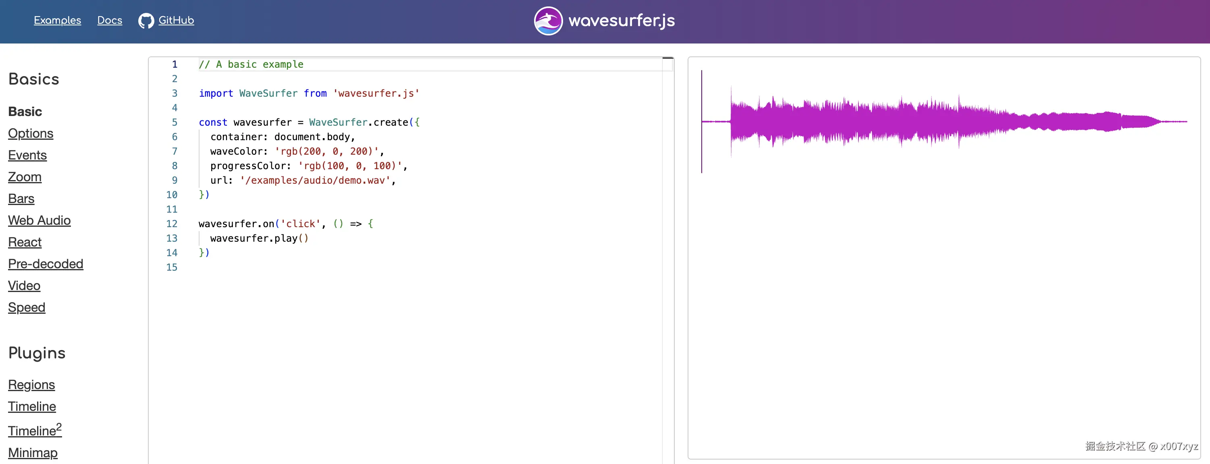
Task: Click the wavesurfer.js surfer logo
Action: (548, 21)
